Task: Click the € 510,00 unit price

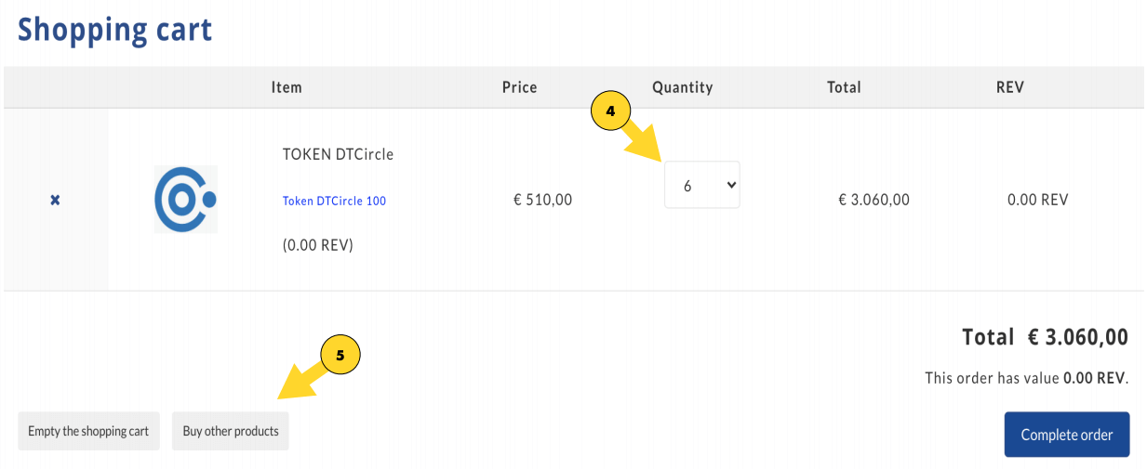Action: [542, 200]
